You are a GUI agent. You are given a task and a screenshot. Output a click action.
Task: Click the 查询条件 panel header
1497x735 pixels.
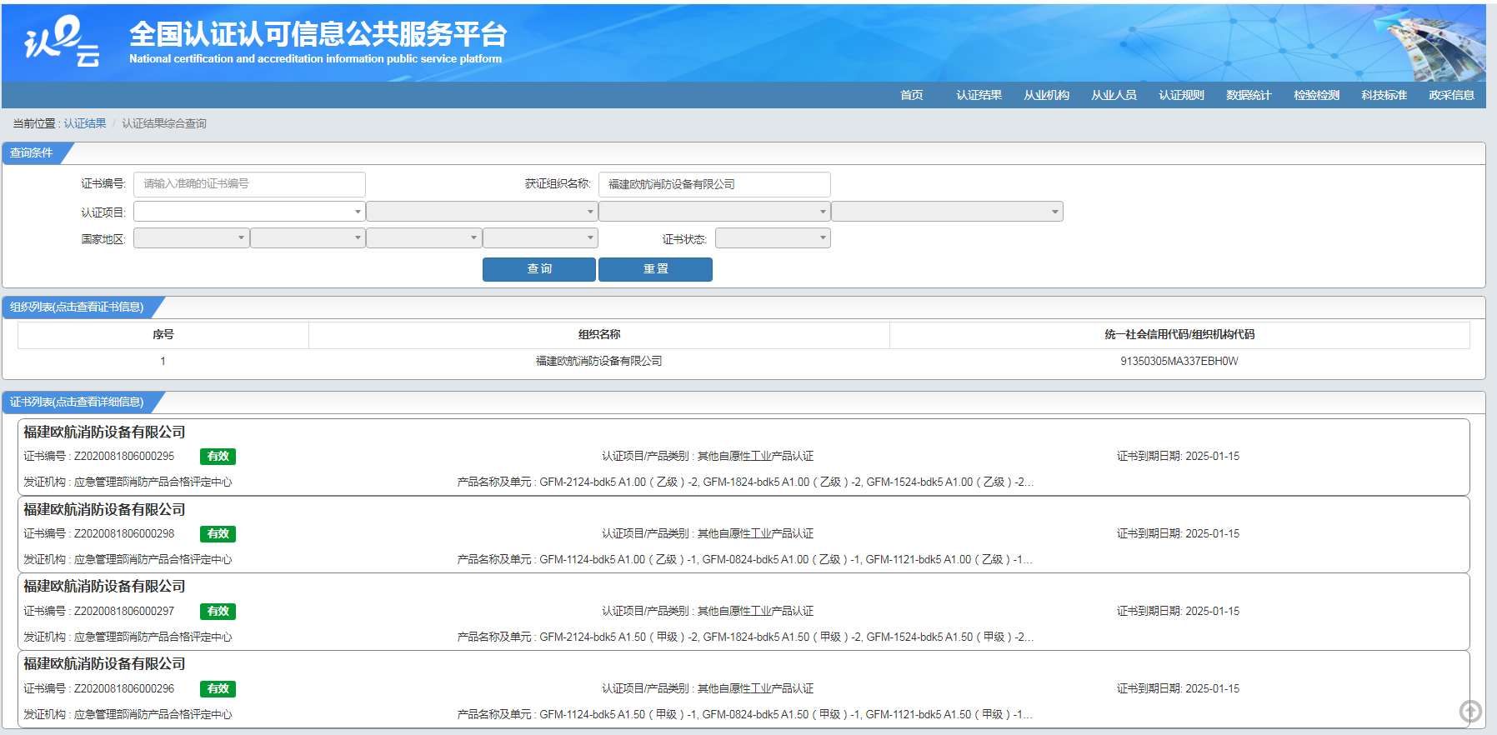click(x=32, y=152)
